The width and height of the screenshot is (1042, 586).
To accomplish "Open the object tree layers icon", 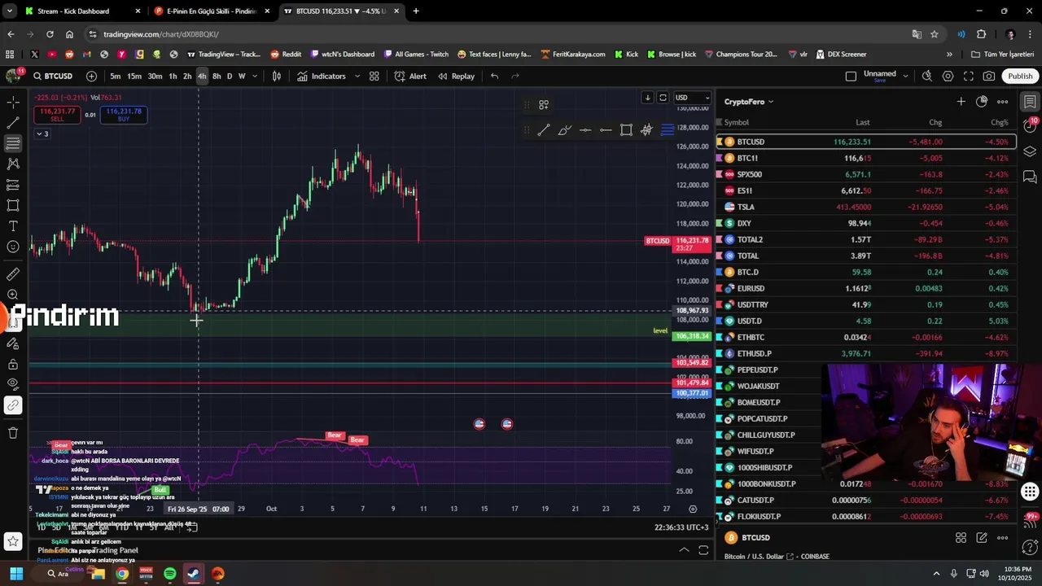I will 1030,151.
